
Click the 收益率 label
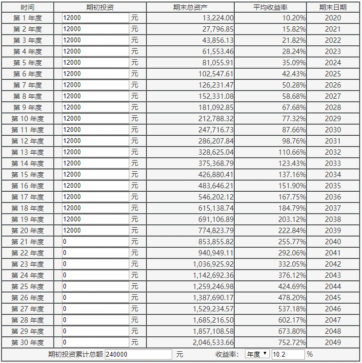[227, 354]
